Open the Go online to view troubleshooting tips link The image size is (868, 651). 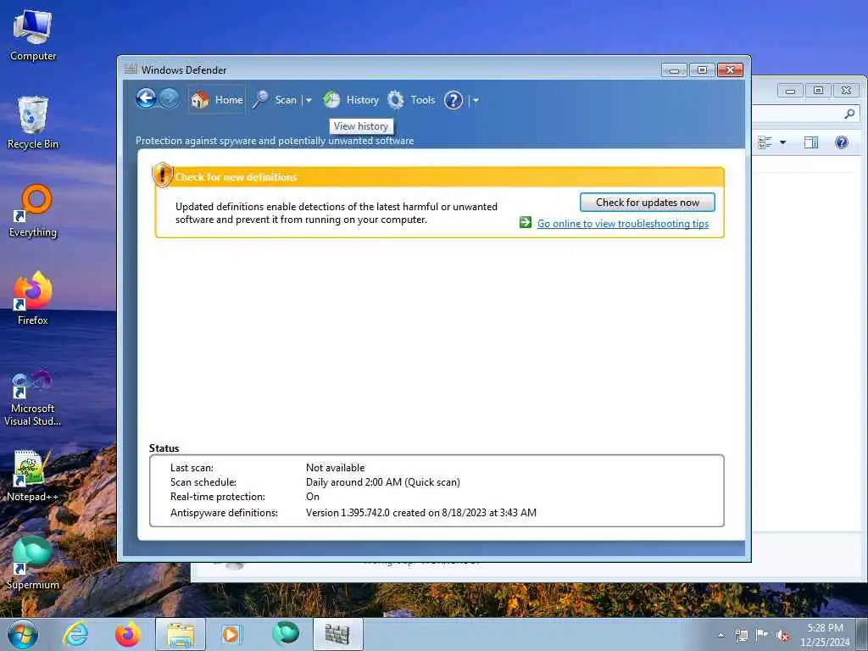pyautogui.click(x=623, y=224)
